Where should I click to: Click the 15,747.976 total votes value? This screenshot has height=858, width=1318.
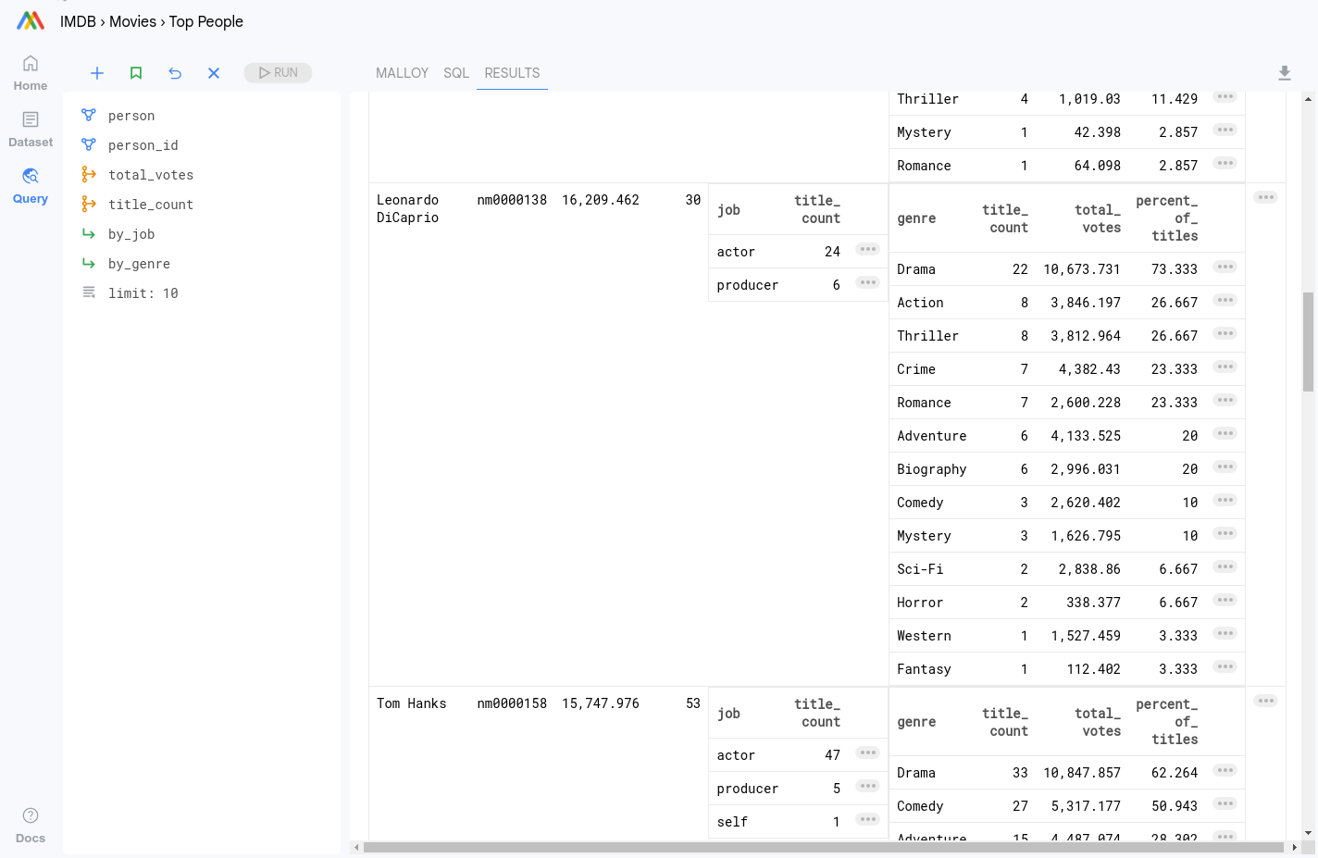(x=601, y=703)
